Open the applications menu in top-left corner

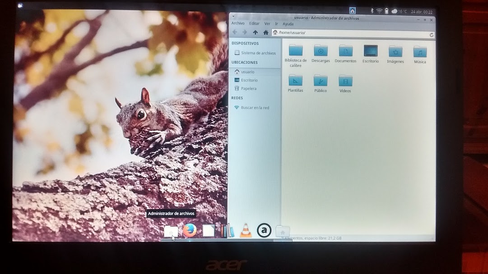coord(21,5)
